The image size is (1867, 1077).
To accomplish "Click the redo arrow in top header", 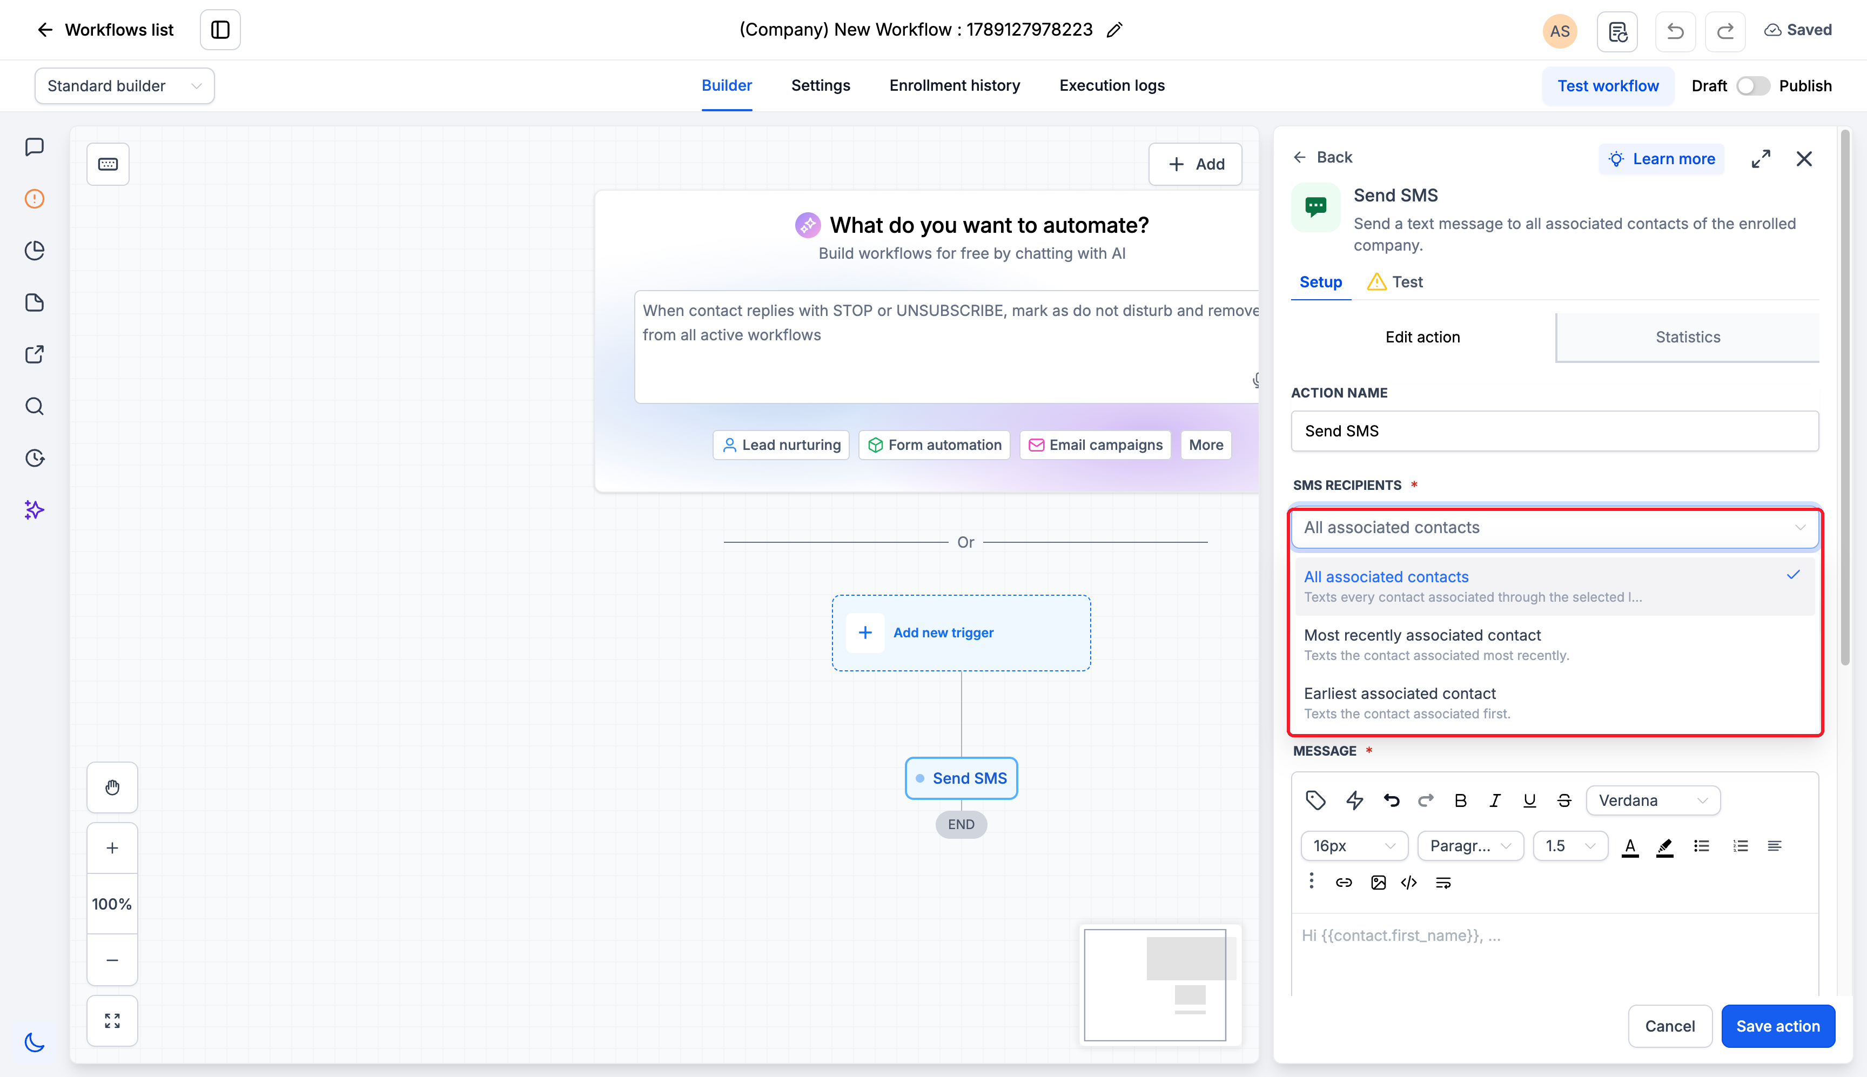I will coord(1725,31).
